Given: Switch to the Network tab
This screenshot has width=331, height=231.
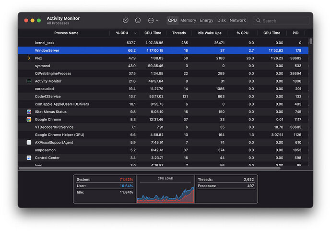Looking at the screenshot, I should (237, 20).
